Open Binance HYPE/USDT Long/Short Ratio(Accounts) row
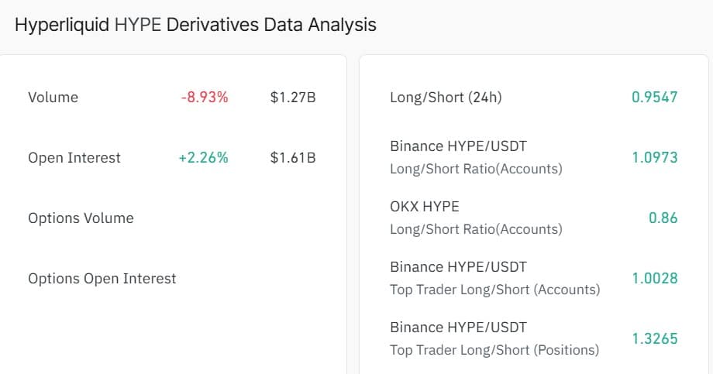 476,157
